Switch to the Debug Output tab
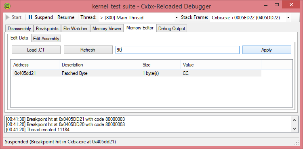The image size is (303, 149). tap(172, 29)
